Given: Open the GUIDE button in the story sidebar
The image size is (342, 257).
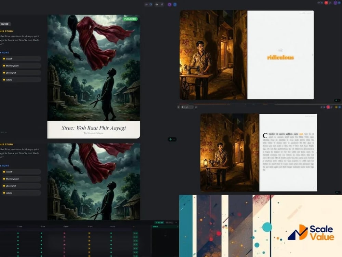Looking at the screenshot, I should [x=5, y=24].
